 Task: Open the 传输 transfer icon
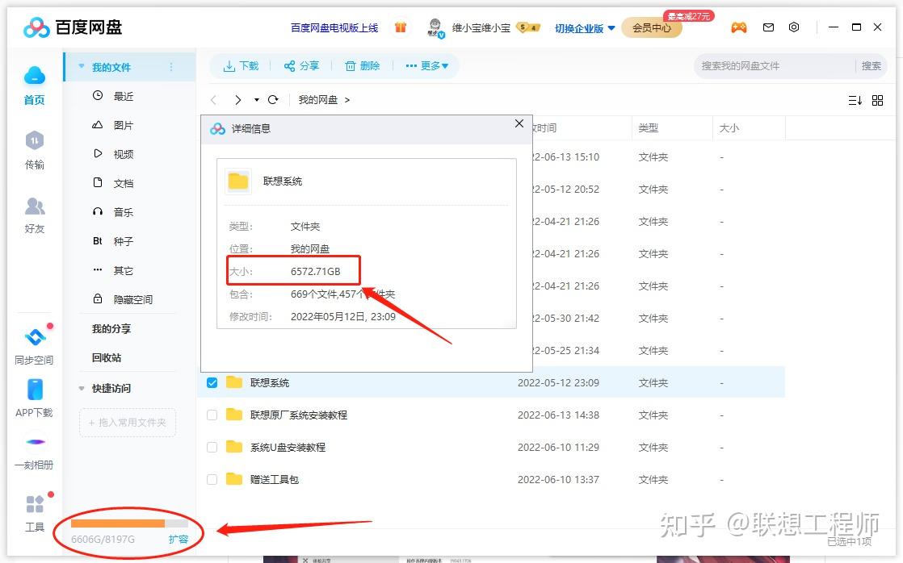pos(35,140)
